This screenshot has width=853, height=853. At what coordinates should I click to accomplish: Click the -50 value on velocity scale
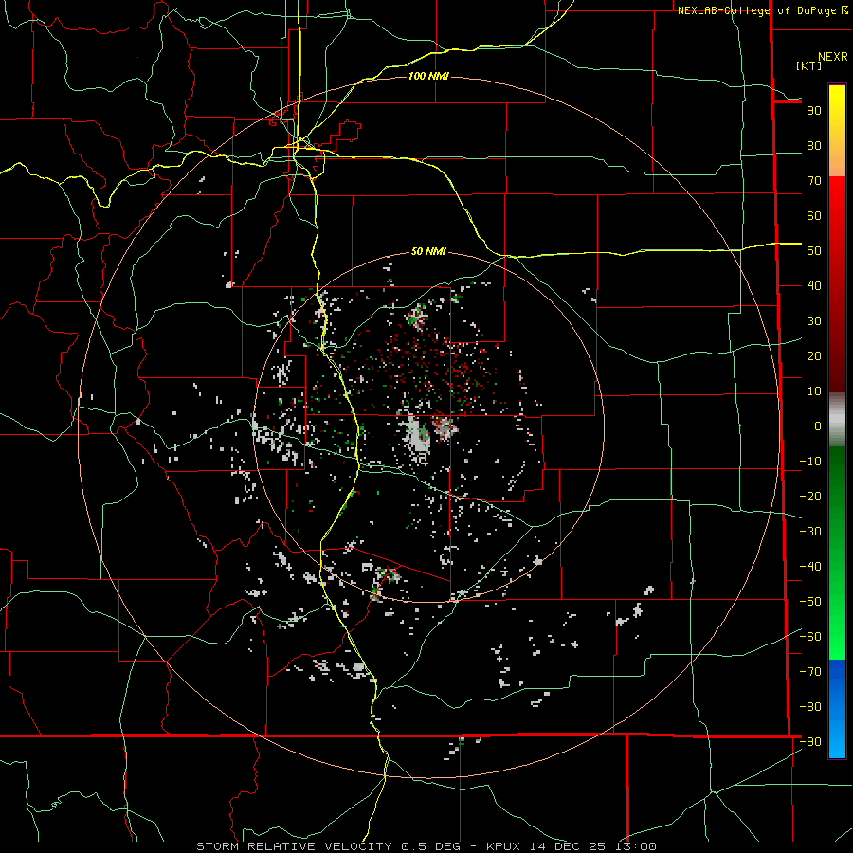[x=810, y=602]
